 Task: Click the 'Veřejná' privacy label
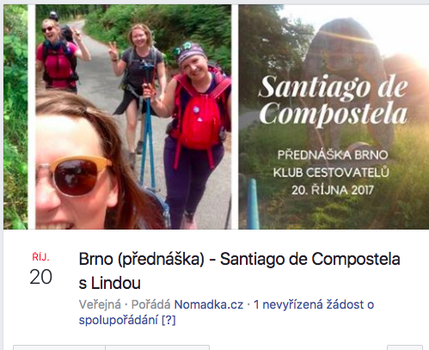pyautogui.click(x=100, y=304)
